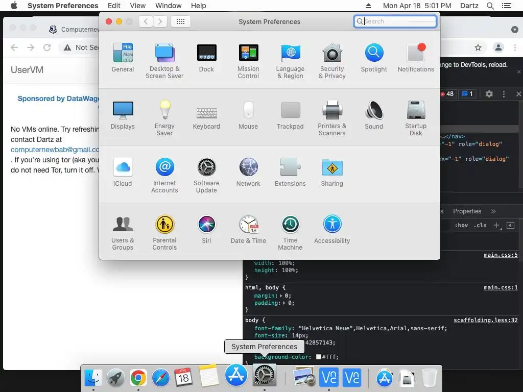Open the System Preferences app menu
This screenshot has height=392, width=523.
point(63,6)
